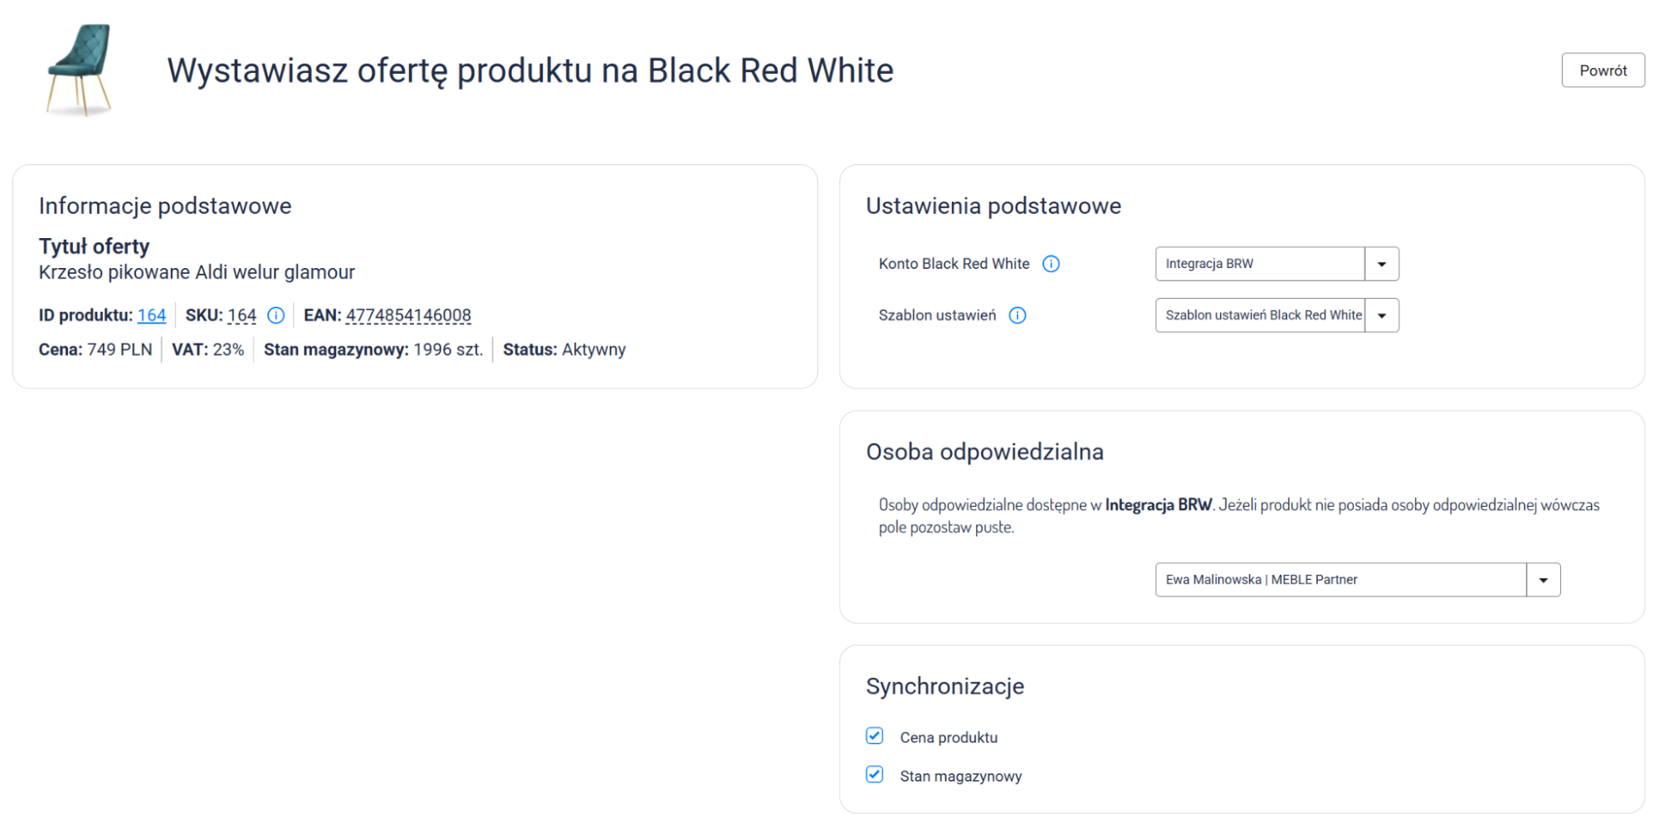Click arrow of the Ewa Malinowska combo box
The image size is (1659, 828).
tap(1544, 580)
